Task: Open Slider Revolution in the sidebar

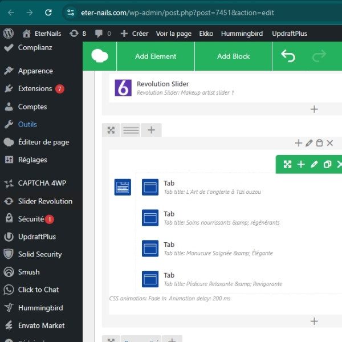Action: pos(45,201)
